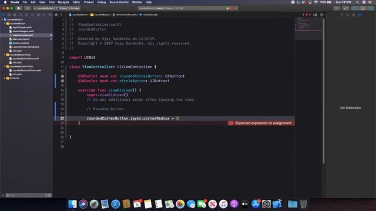
Task: Collapse the roundedButton project root
Action: (2, 19)
